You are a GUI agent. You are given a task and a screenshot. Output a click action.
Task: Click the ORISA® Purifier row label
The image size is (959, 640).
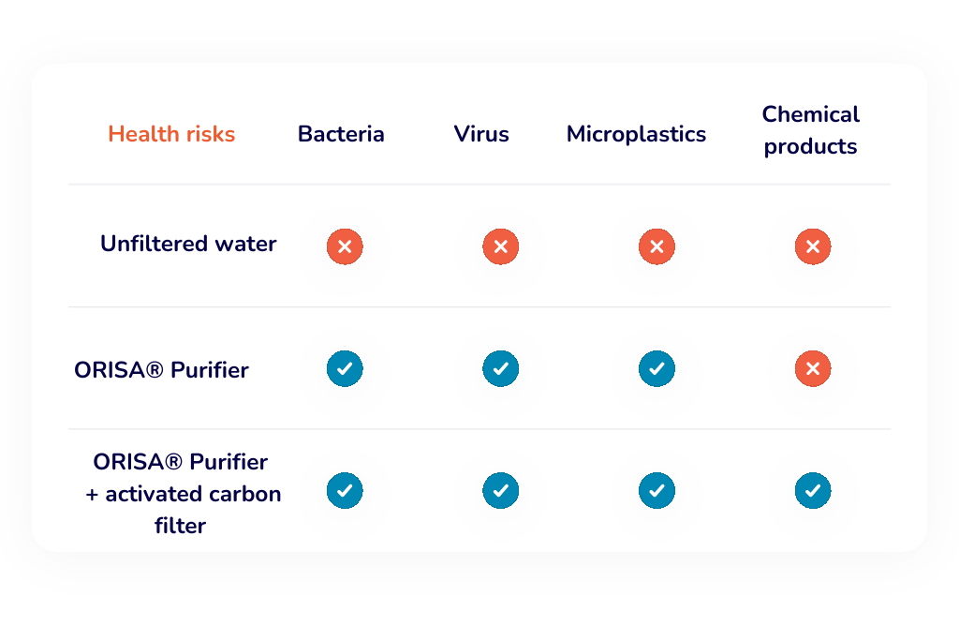click(x=161, y=370)
